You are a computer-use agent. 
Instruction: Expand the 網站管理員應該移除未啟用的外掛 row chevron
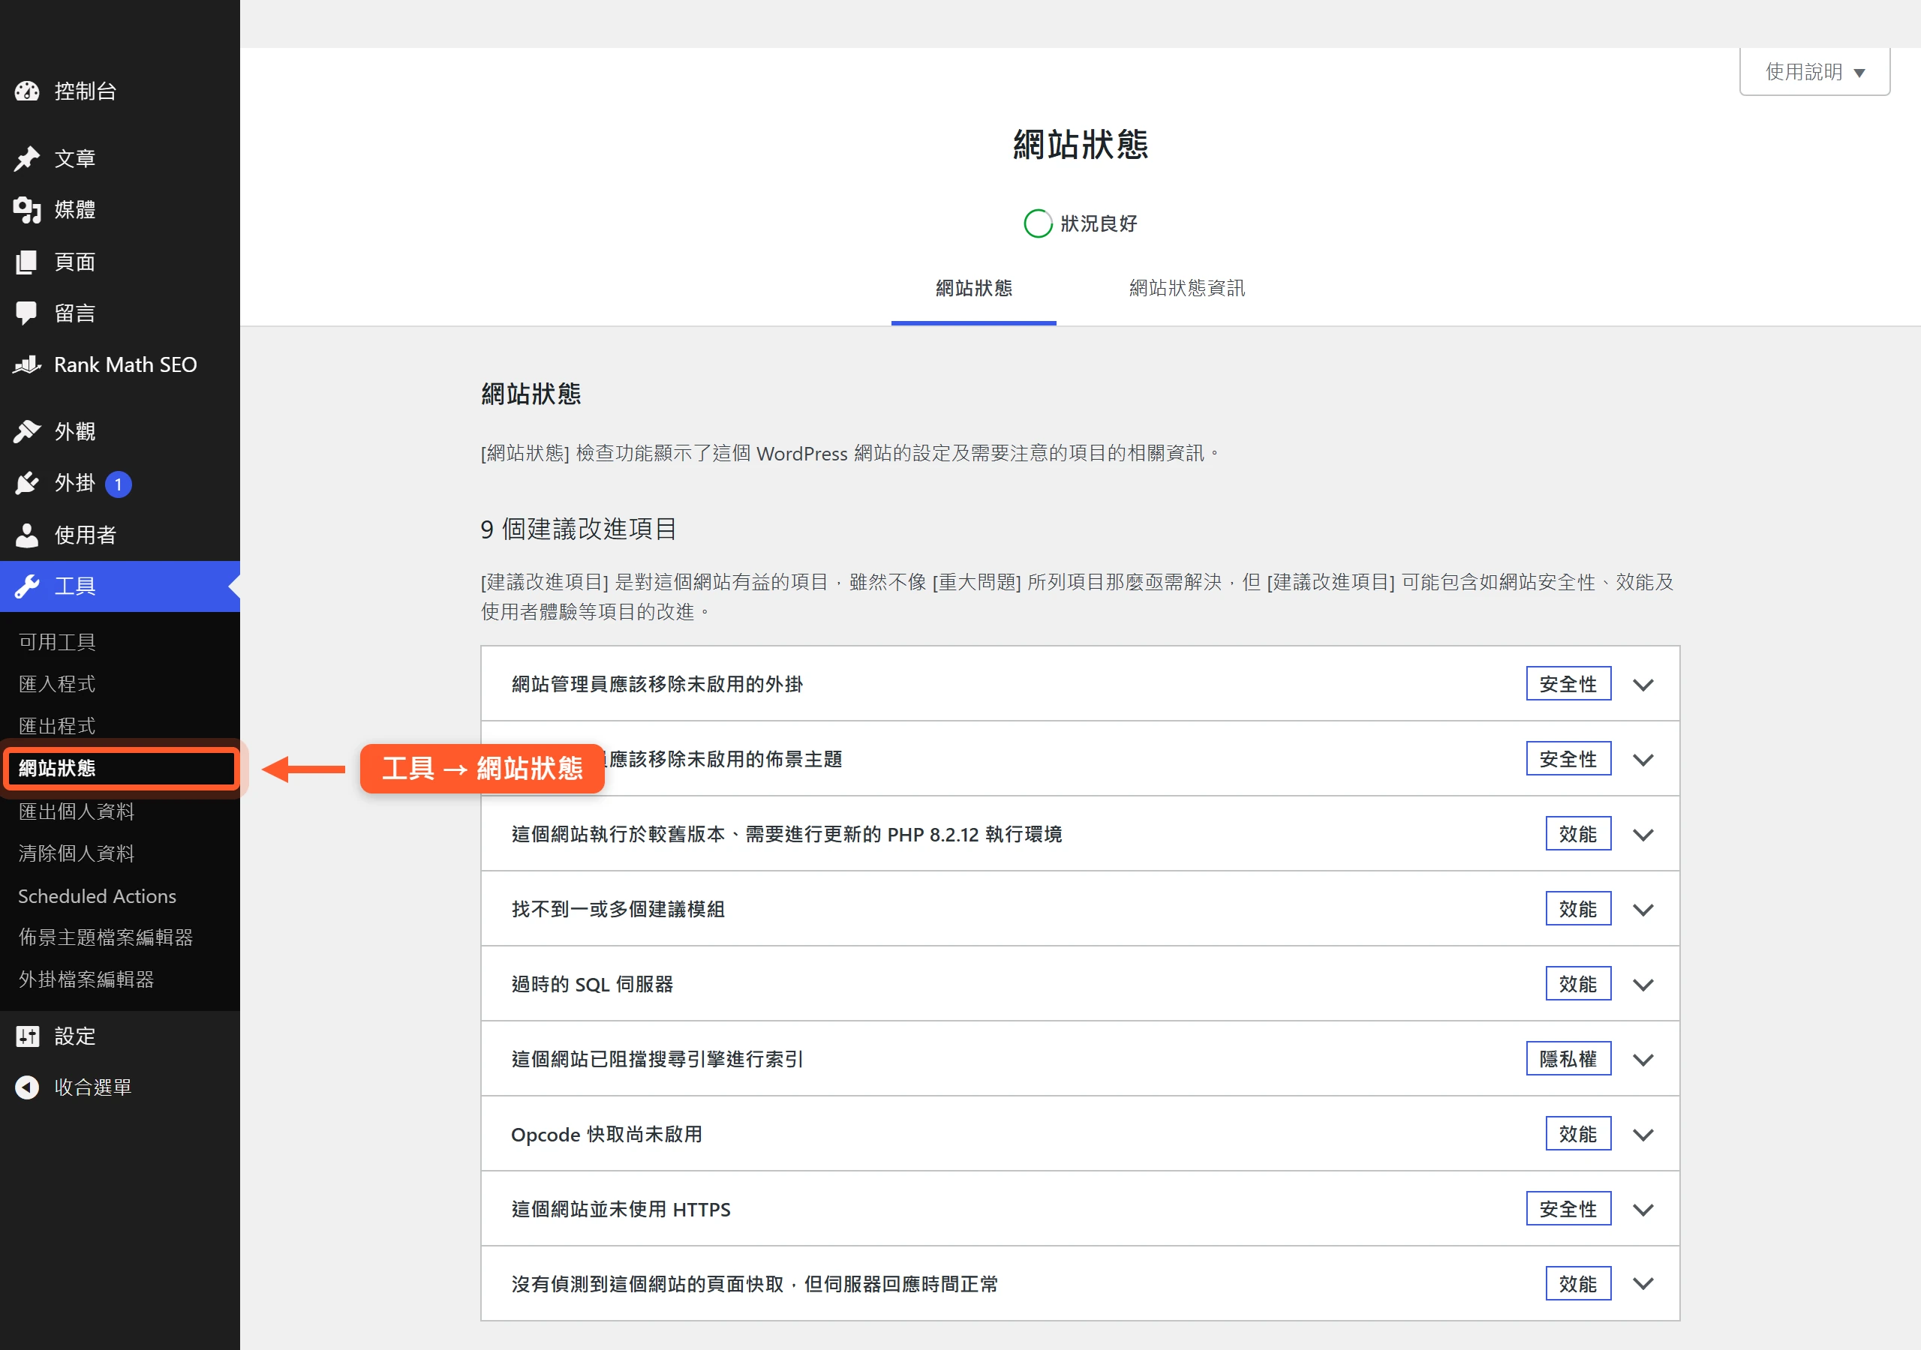[x=1643, y=685]
